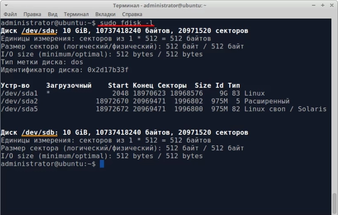The image size is (338, 215).
Task: Click the /dev/sda5 partition row name
Action: [19, 109]
